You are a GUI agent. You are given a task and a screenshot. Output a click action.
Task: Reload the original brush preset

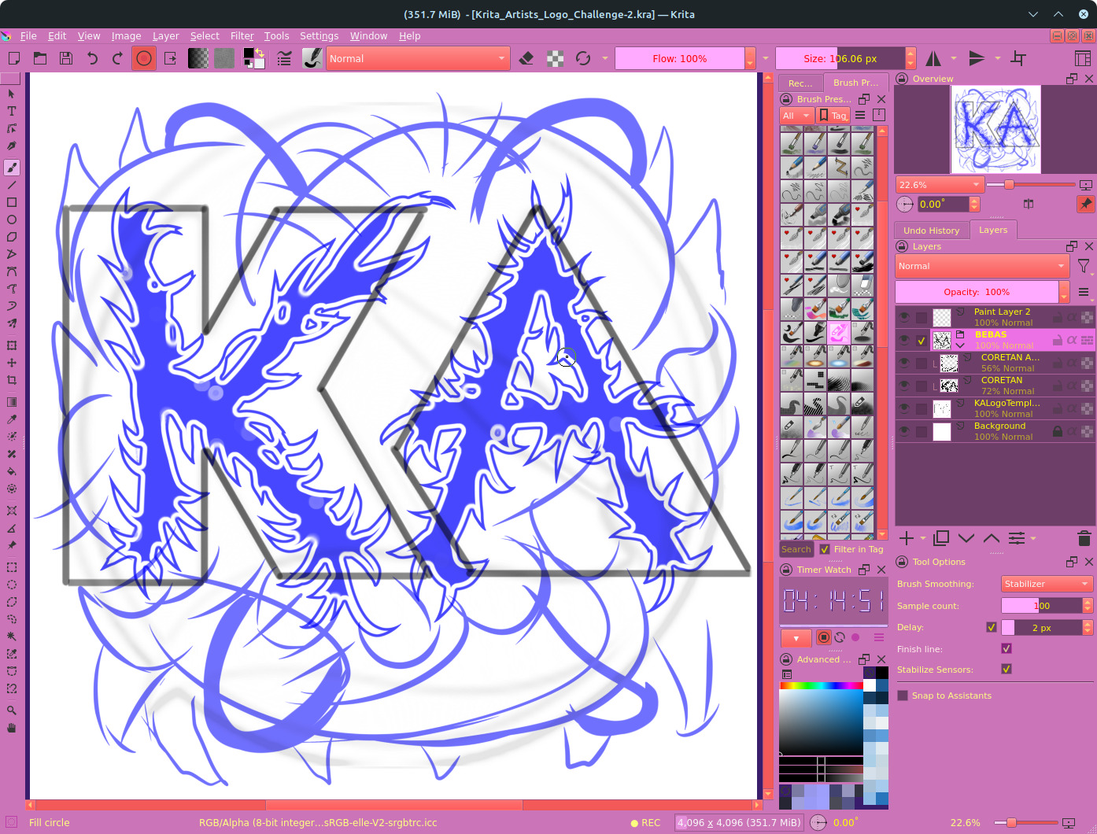(583, 58)
